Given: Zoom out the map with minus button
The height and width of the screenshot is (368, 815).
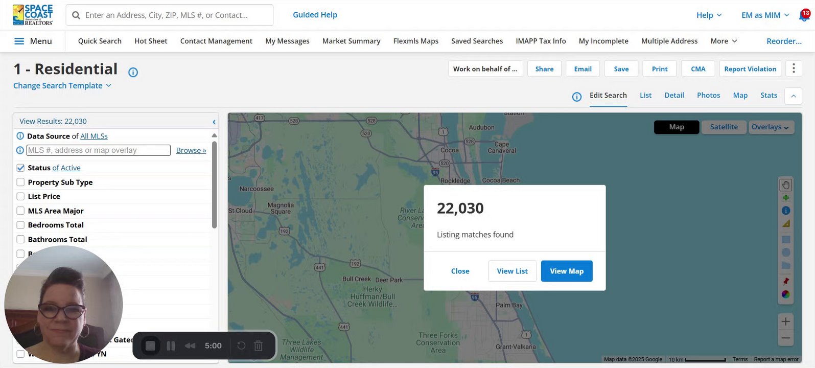Looking at the screenshot, I should [786, 338].
